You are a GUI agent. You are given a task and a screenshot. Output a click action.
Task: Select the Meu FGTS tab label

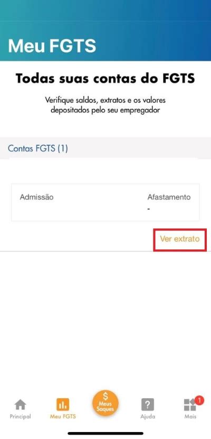click(63, 416)
